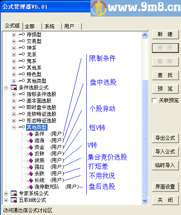Click the key icon beside 龙系
Viewport: 181px width, 215px height.
coord(22,54)
